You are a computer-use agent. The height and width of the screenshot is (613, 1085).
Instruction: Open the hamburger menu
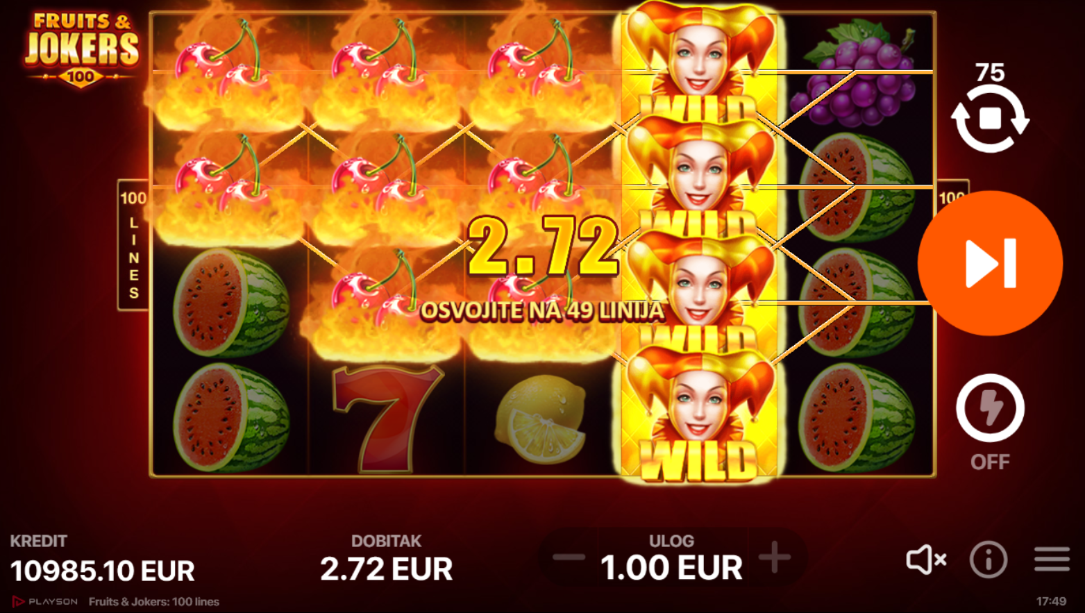(1052, 559)
